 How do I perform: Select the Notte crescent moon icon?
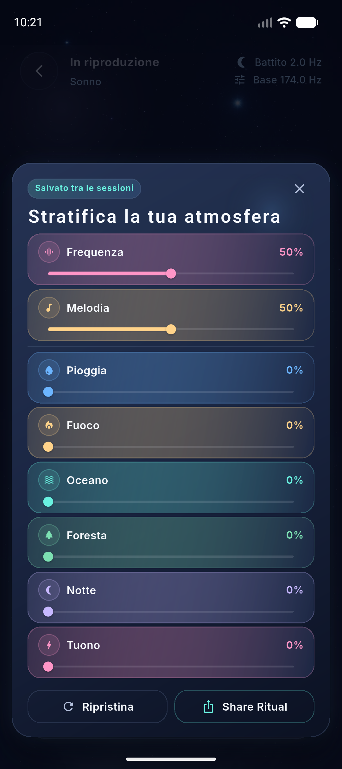[x=48, y=590]
